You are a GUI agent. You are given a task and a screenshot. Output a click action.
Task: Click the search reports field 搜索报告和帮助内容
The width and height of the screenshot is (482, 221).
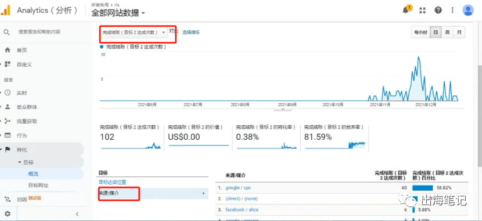(x=39, y=32)
